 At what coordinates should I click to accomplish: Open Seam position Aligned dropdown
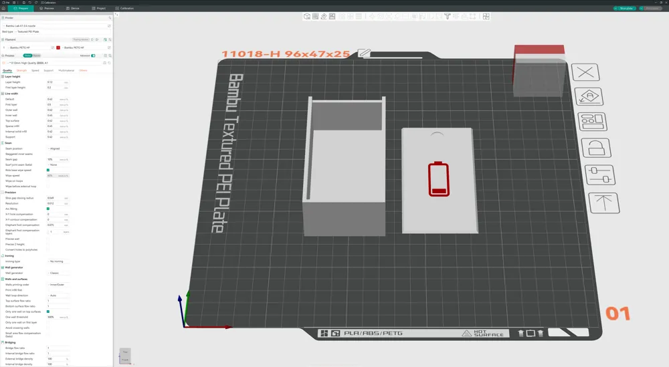(58, 149)
